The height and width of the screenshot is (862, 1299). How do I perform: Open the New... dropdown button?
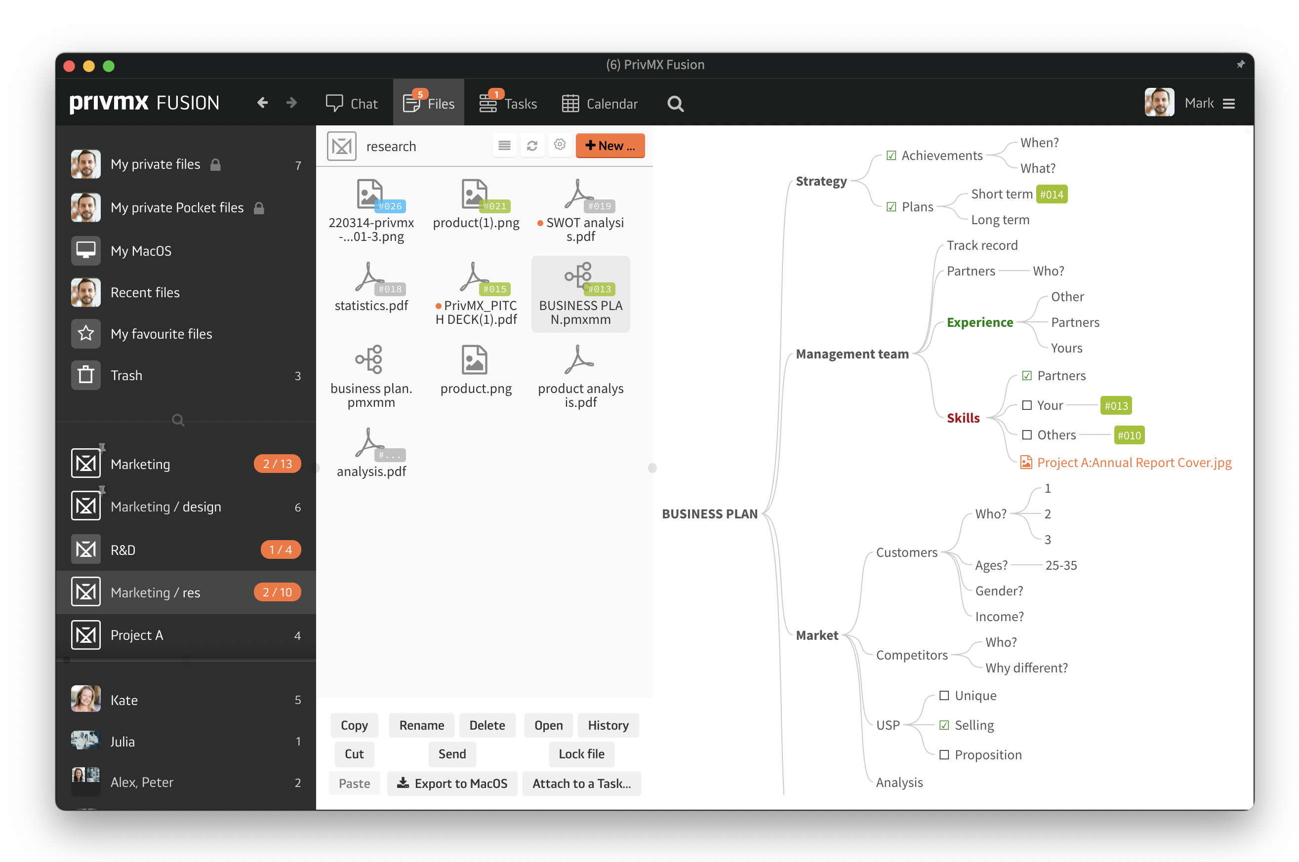pos(609,146)
